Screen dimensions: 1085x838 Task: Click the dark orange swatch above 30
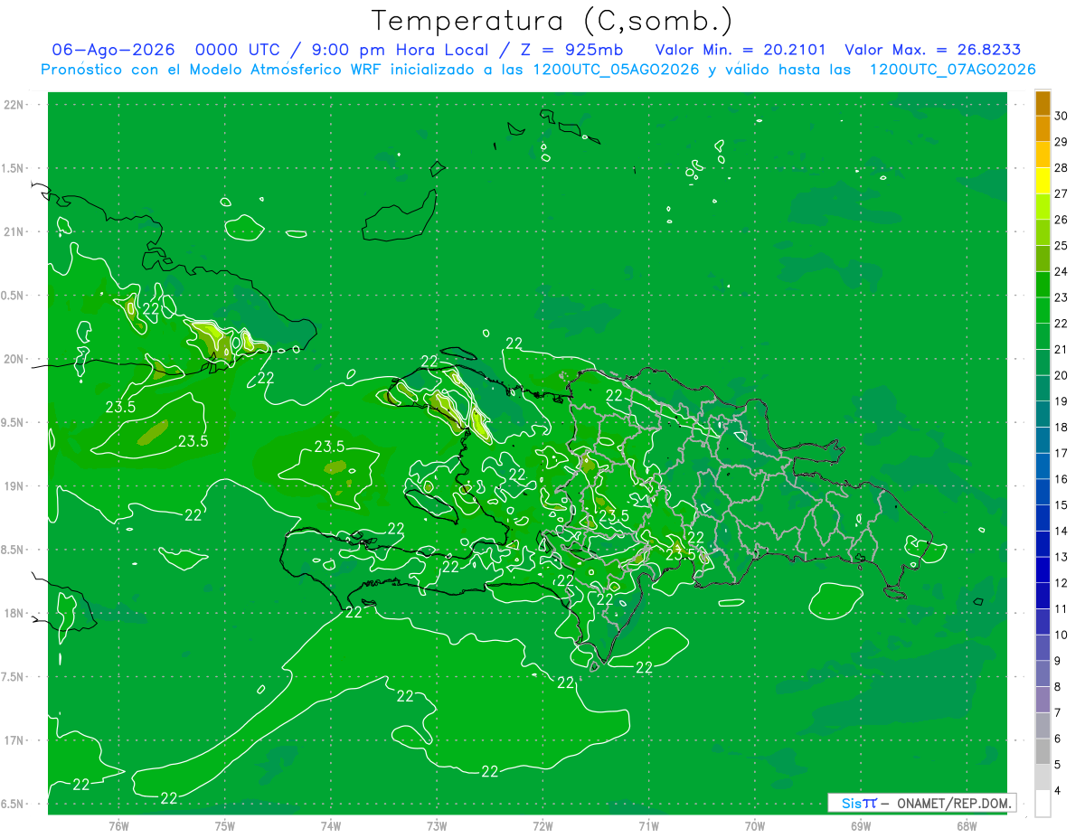click(1043, 103)
